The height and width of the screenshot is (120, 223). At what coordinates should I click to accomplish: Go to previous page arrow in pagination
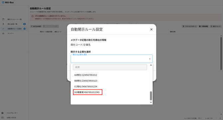coord(216,118)
